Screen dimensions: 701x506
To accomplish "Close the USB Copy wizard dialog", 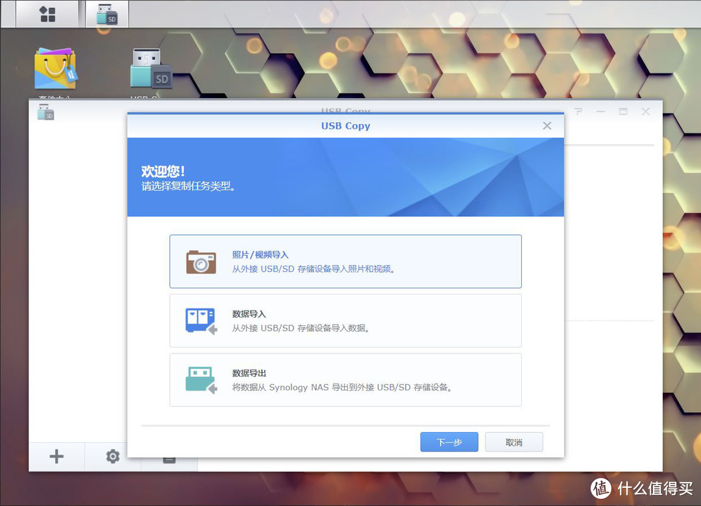I will coord(547,125).
